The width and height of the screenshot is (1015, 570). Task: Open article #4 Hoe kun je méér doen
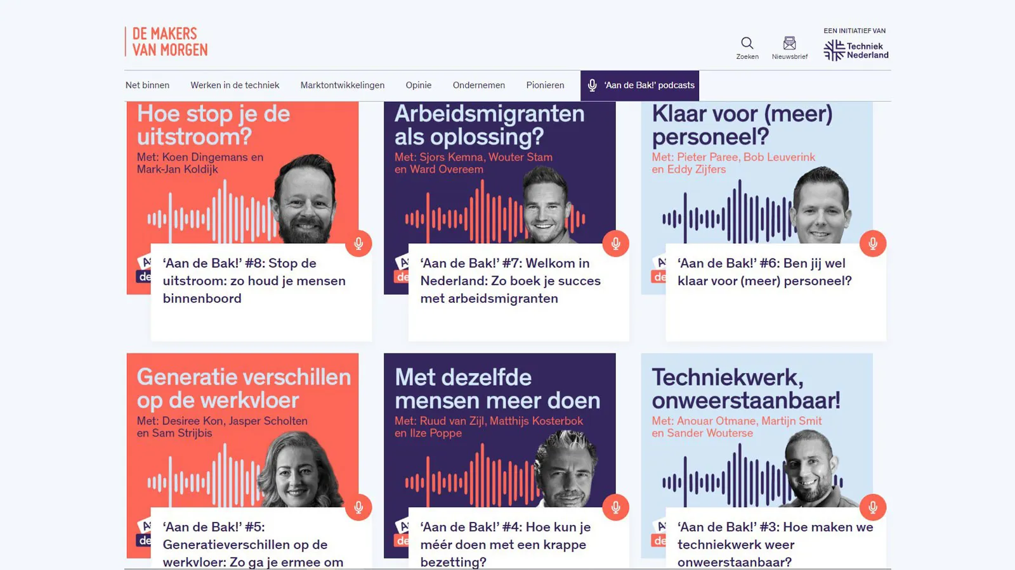[x=506, y=545]
